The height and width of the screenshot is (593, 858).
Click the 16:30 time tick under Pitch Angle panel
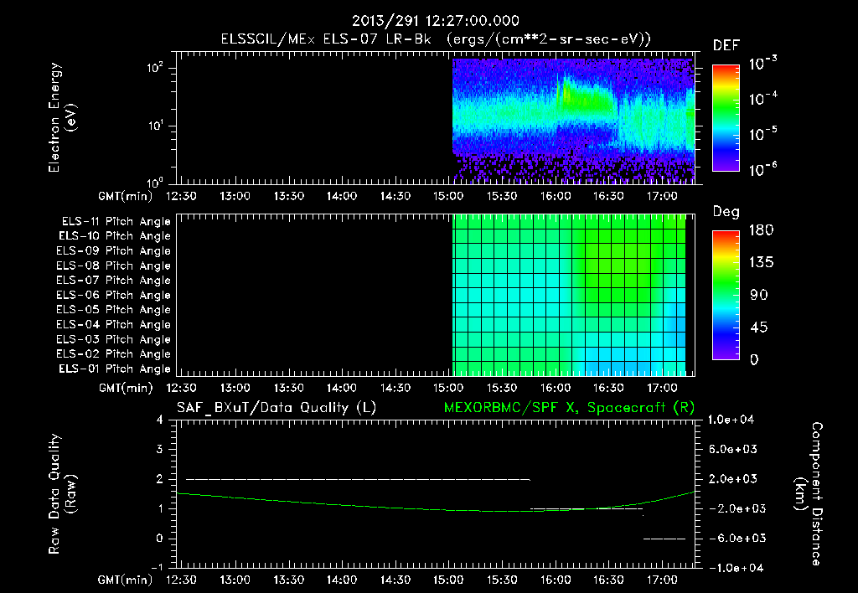(x=608, y=388)
